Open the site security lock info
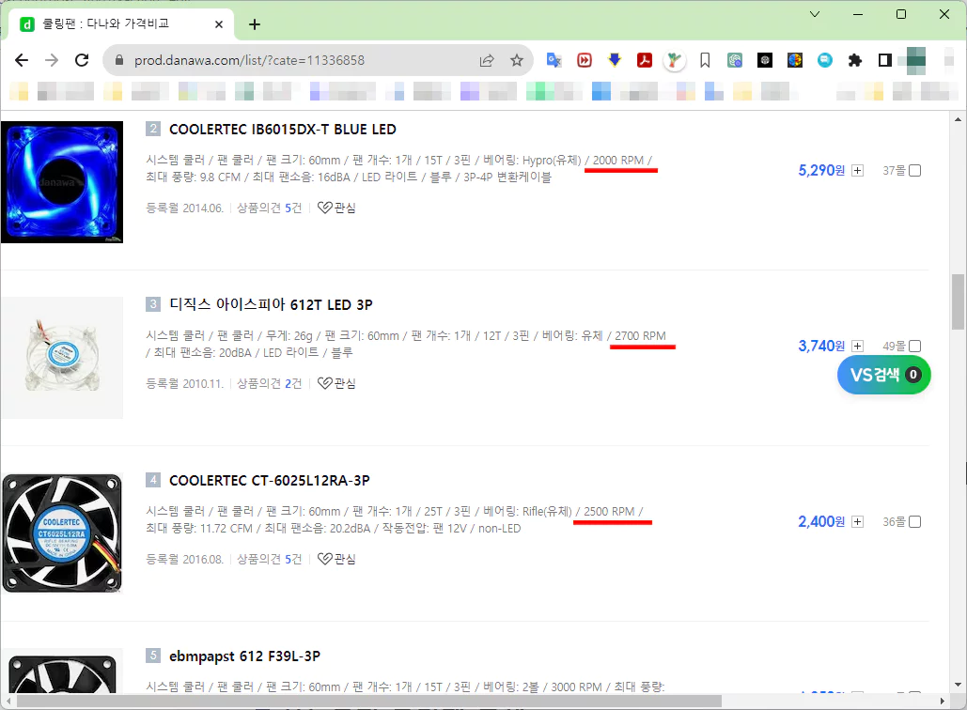Viewport: 967px width, 710px height. [x=119, y=60]
